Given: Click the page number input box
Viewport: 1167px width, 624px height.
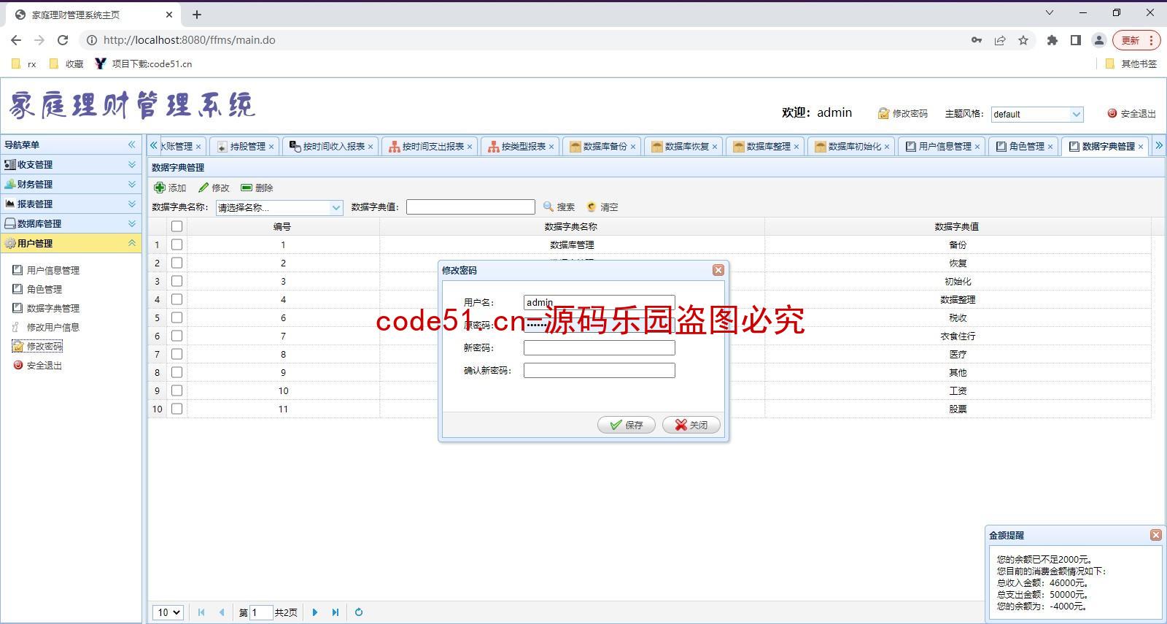Looking at the screenshot, I should tap(261, 612).
